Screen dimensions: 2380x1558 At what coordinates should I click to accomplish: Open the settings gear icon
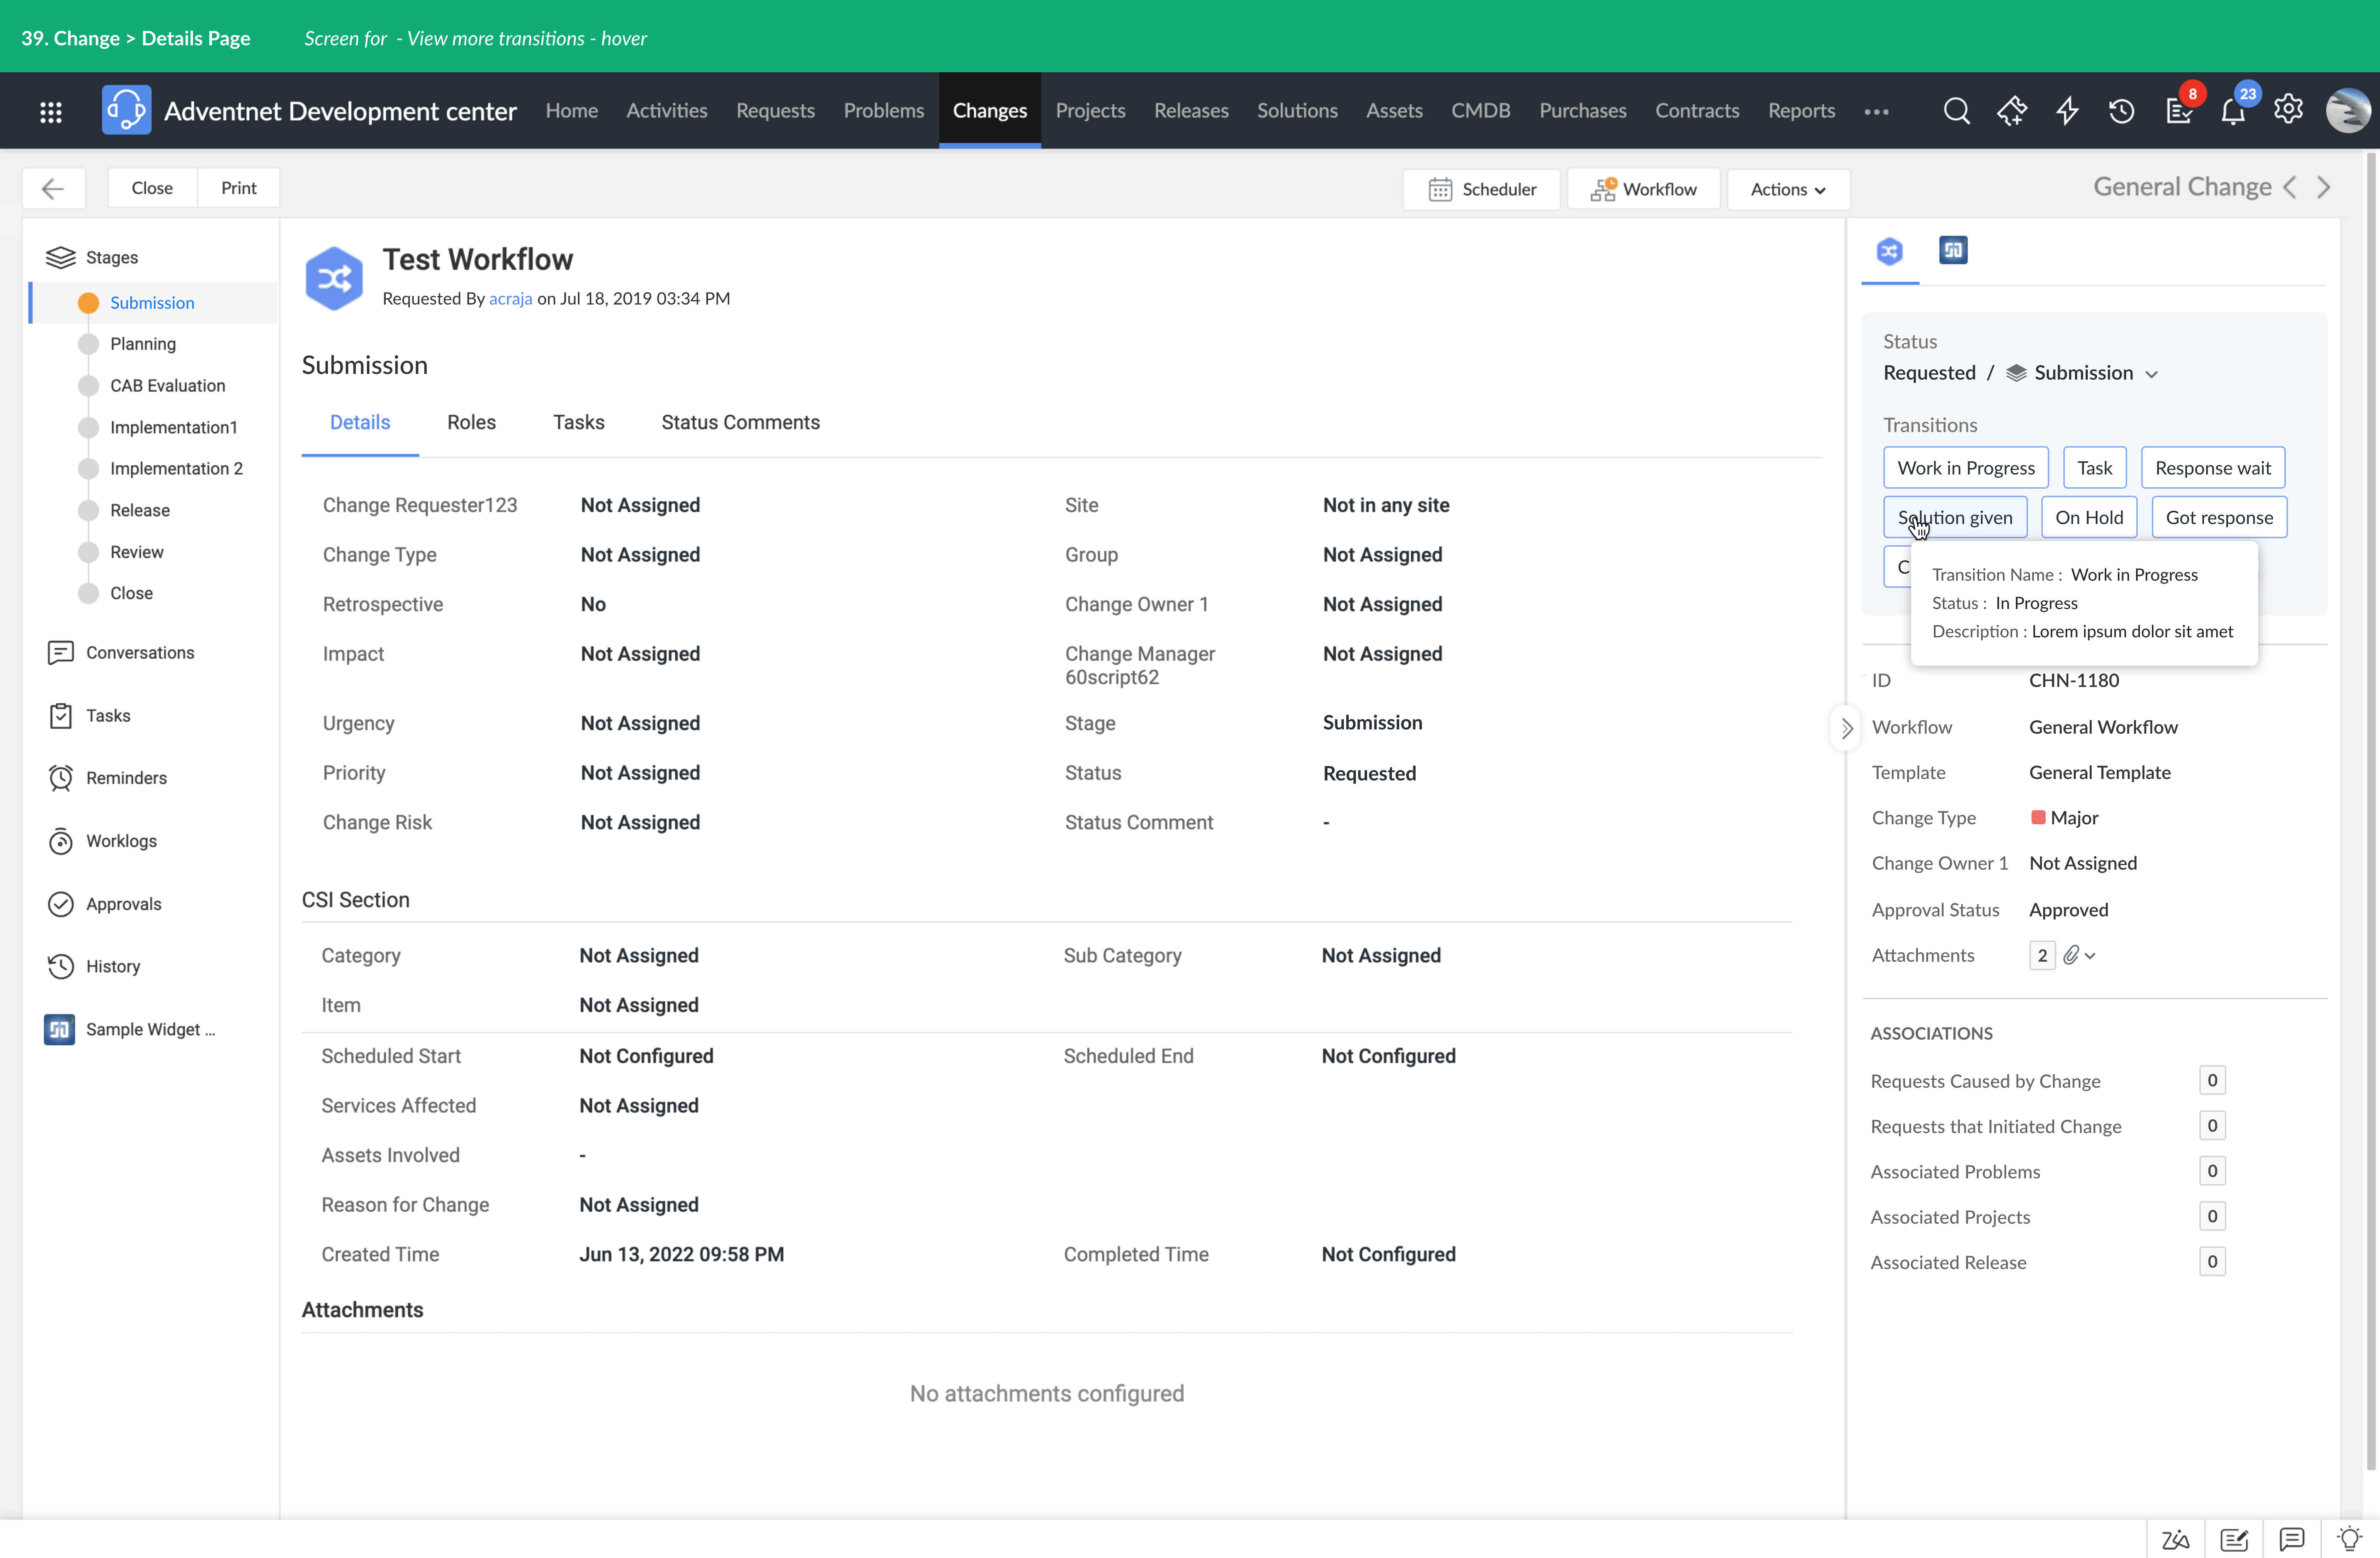2289,109
